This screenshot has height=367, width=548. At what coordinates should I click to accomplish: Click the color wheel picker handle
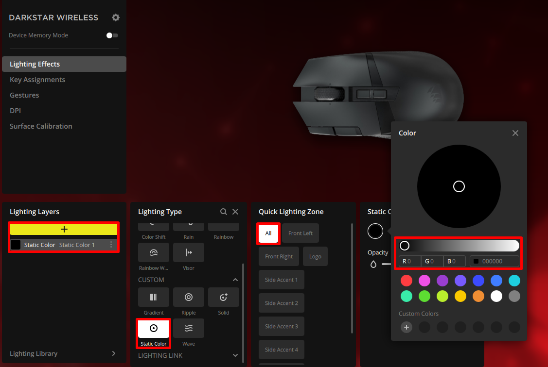coord(459,186)
